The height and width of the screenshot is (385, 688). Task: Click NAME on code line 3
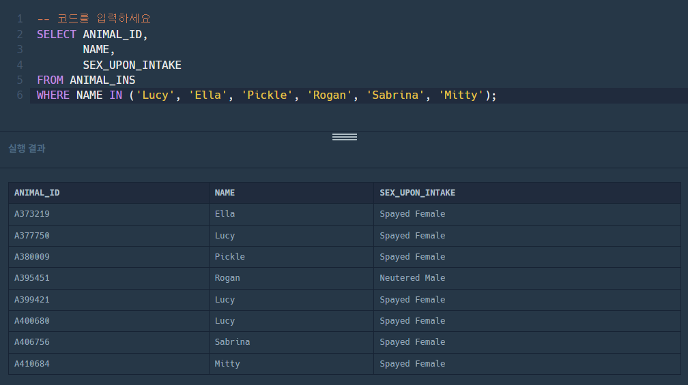pos(96,50)
